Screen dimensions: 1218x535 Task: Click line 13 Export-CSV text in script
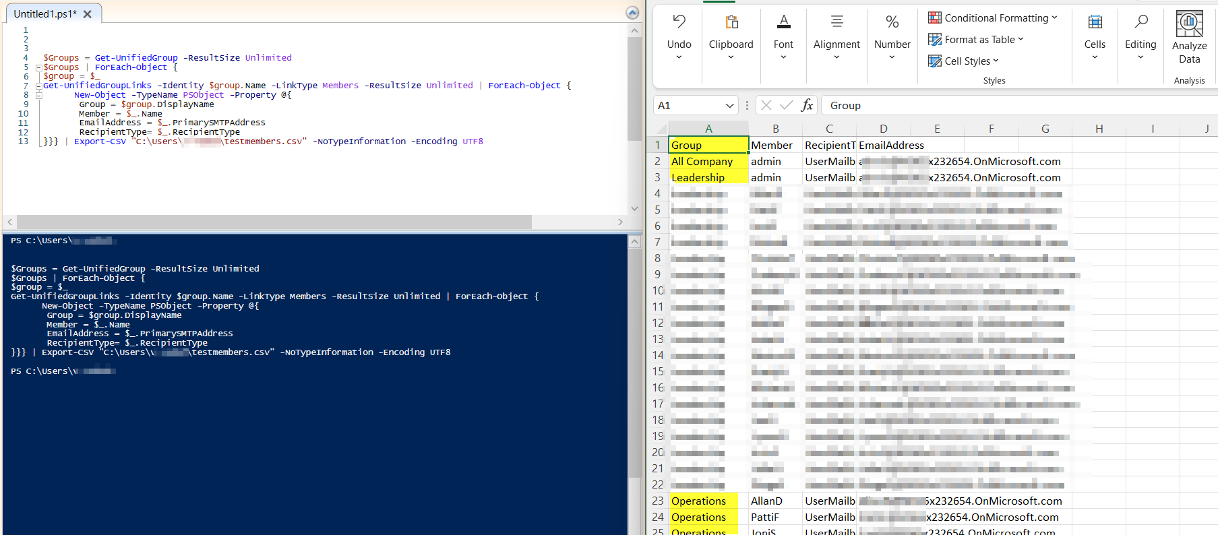100,141
